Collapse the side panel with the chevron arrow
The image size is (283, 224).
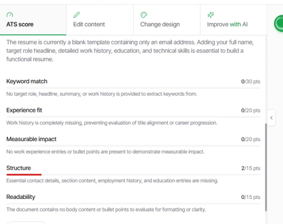(x=271, y=118)
